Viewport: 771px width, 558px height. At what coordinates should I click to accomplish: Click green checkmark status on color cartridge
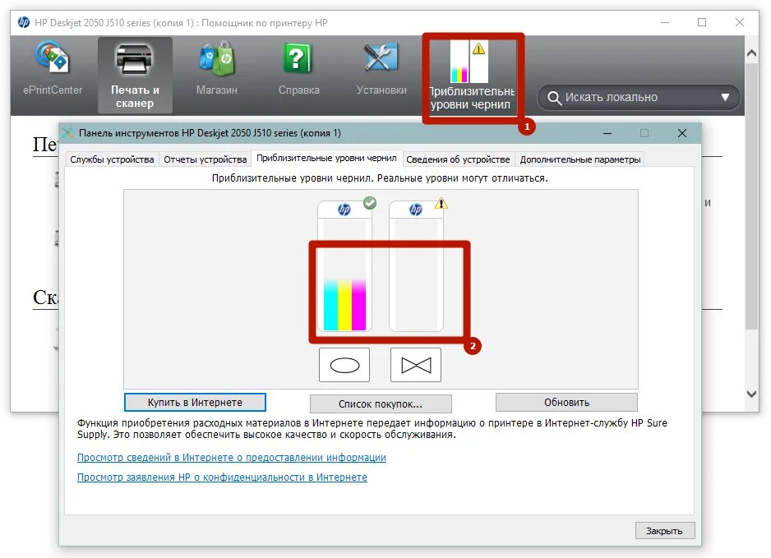click(x=370, y=202)
